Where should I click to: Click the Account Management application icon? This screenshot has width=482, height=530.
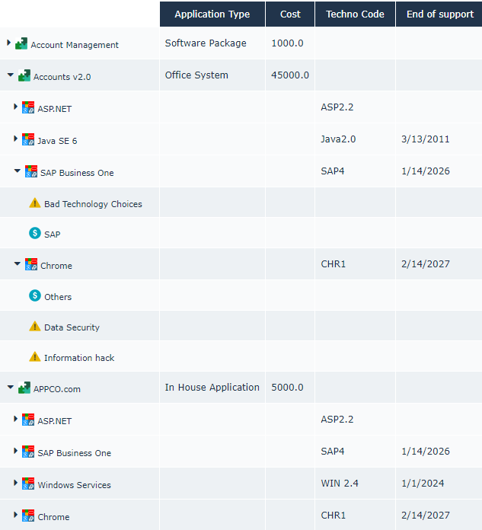pos(21,44)
